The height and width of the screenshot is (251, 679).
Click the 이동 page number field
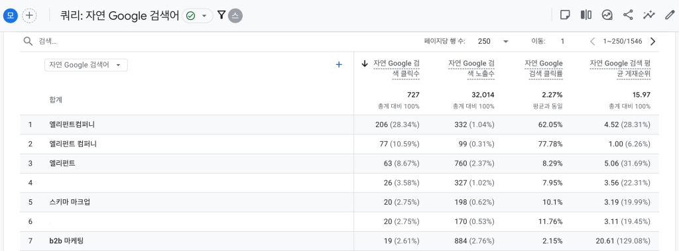coord(562,42)
